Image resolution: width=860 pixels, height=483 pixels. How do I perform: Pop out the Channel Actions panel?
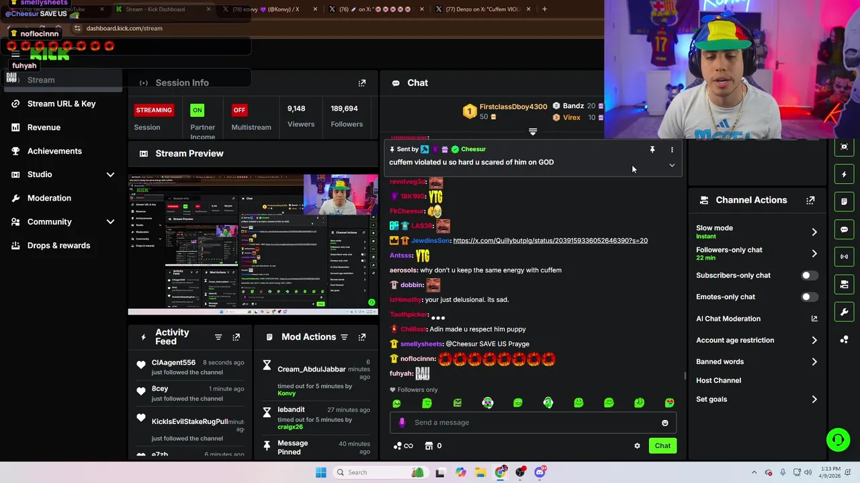tap(810, 200)
